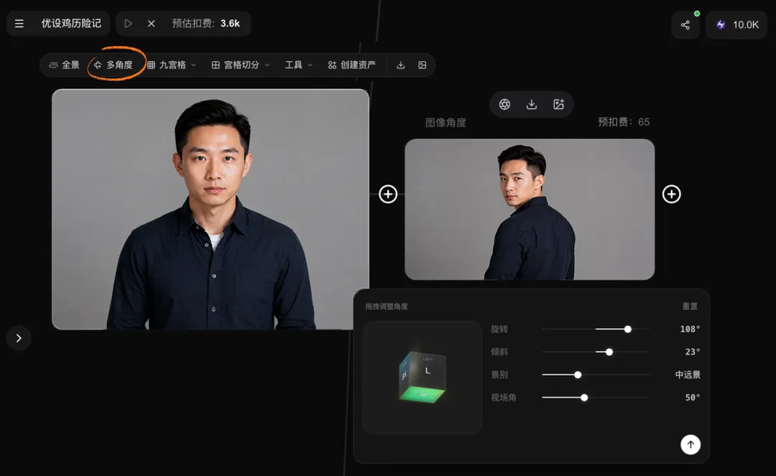Click the upward arrow submit button
The width and height of the screenshot is (776, 476).
pos(690,444)
